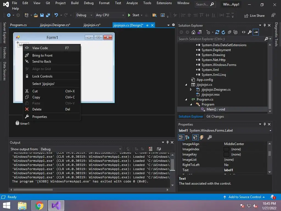Toggle pin on the Properties panel

click(265, 124)
